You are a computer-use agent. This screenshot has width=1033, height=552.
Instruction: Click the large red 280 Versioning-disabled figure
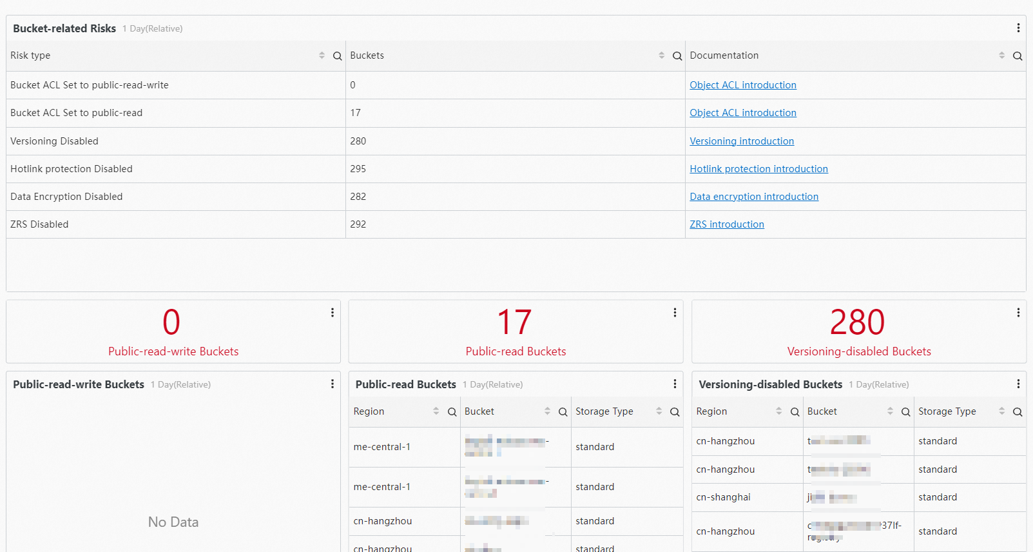[x=858, y=322]
